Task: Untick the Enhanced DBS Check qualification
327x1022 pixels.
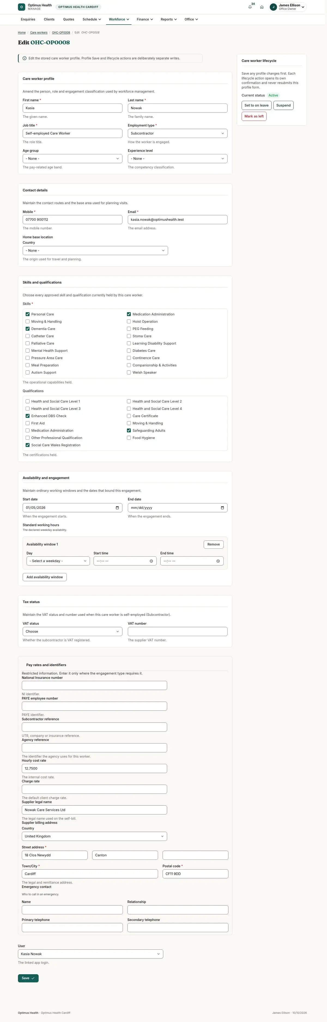Action: point(28,416)
